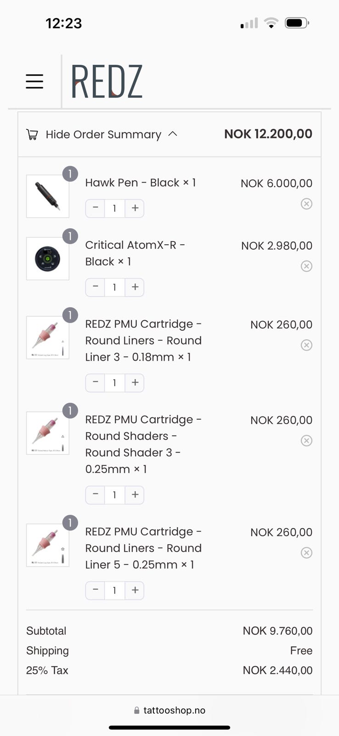Click the shopping cart icon

coord(32,135)
